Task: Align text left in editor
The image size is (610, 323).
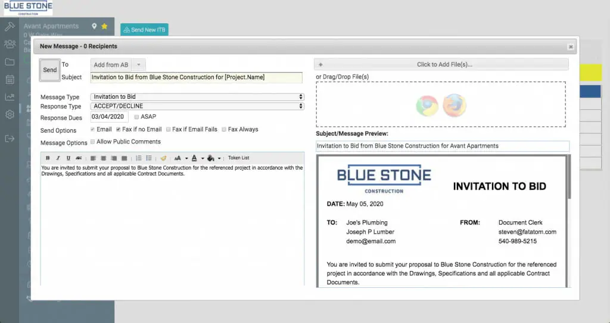Action: [93, 158]
